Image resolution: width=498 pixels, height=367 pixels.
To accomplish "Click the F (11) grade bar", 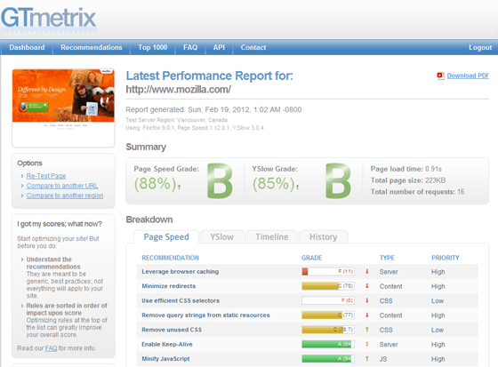I will pyautogui.click(x=328, y=271).
